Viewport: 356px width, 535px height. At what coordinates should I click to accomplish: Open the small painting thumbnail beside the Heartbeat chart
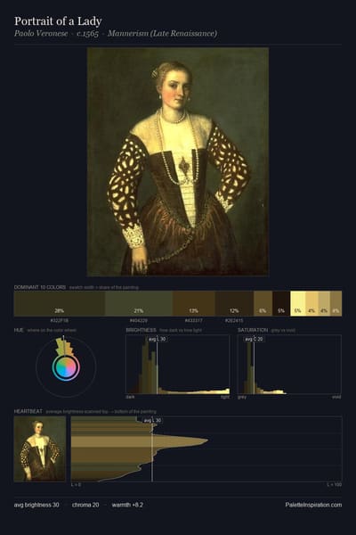click(40, 449)
